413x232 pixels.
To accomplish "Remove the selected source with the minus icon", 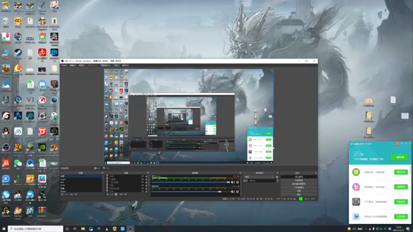I will tap(112, 194).
